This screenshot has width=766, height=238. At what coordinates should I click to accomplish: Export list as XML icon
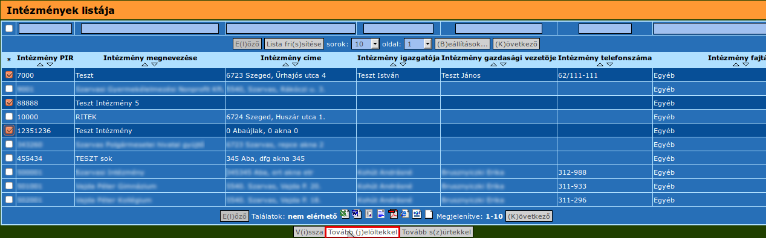417,214
